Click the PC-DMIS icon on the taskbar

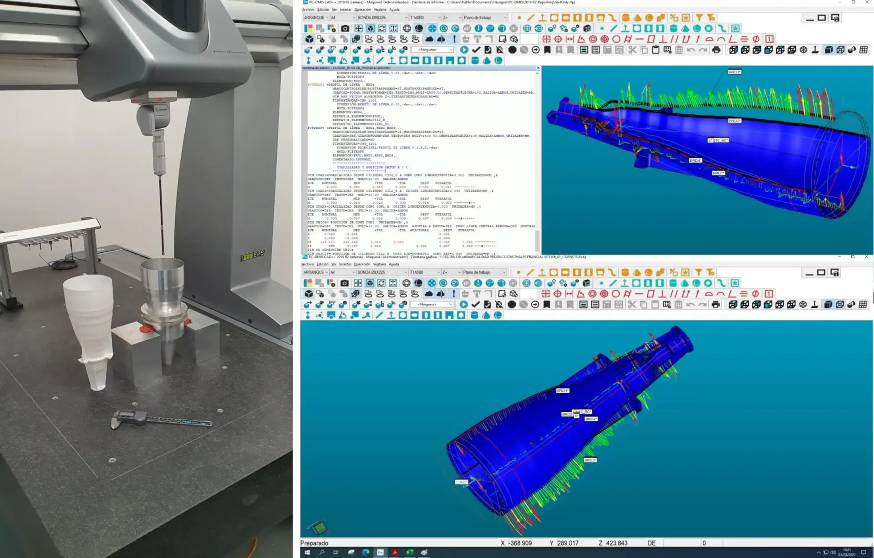tap(381, 553)
